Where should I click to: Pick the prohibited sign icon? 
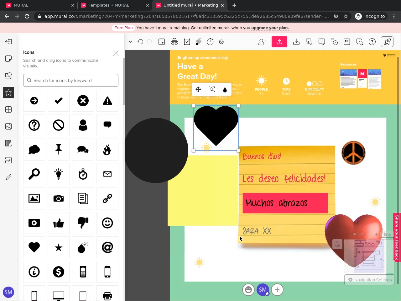[x=59, y=125]
